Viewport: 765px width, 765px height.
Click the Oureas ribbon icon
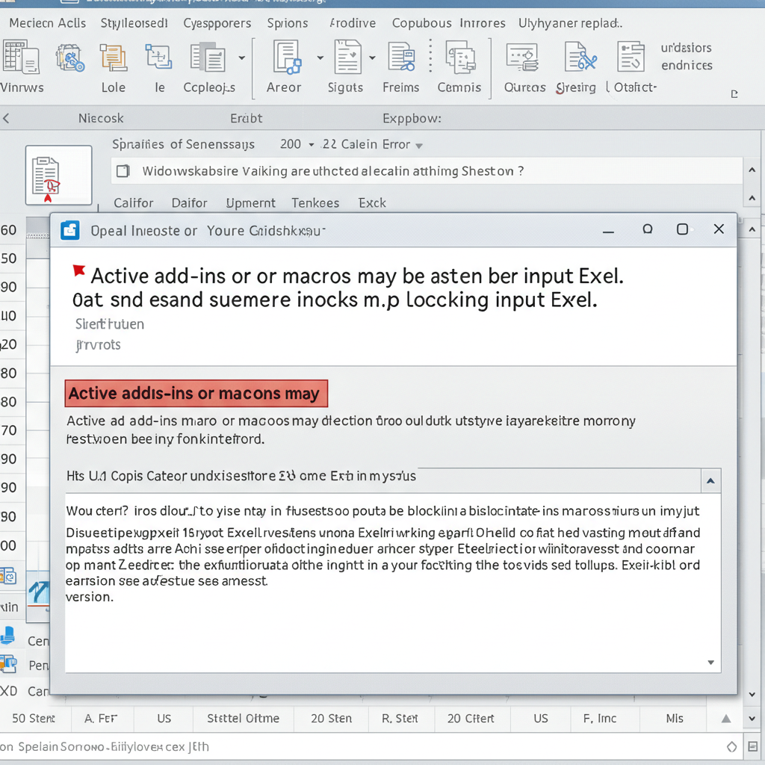tap(522, 57)
